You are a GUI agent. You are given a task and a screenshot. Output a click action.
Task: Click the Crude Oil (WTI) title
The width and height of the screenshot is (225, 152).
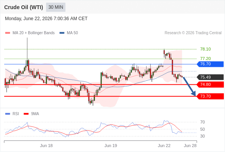[24, 7]
